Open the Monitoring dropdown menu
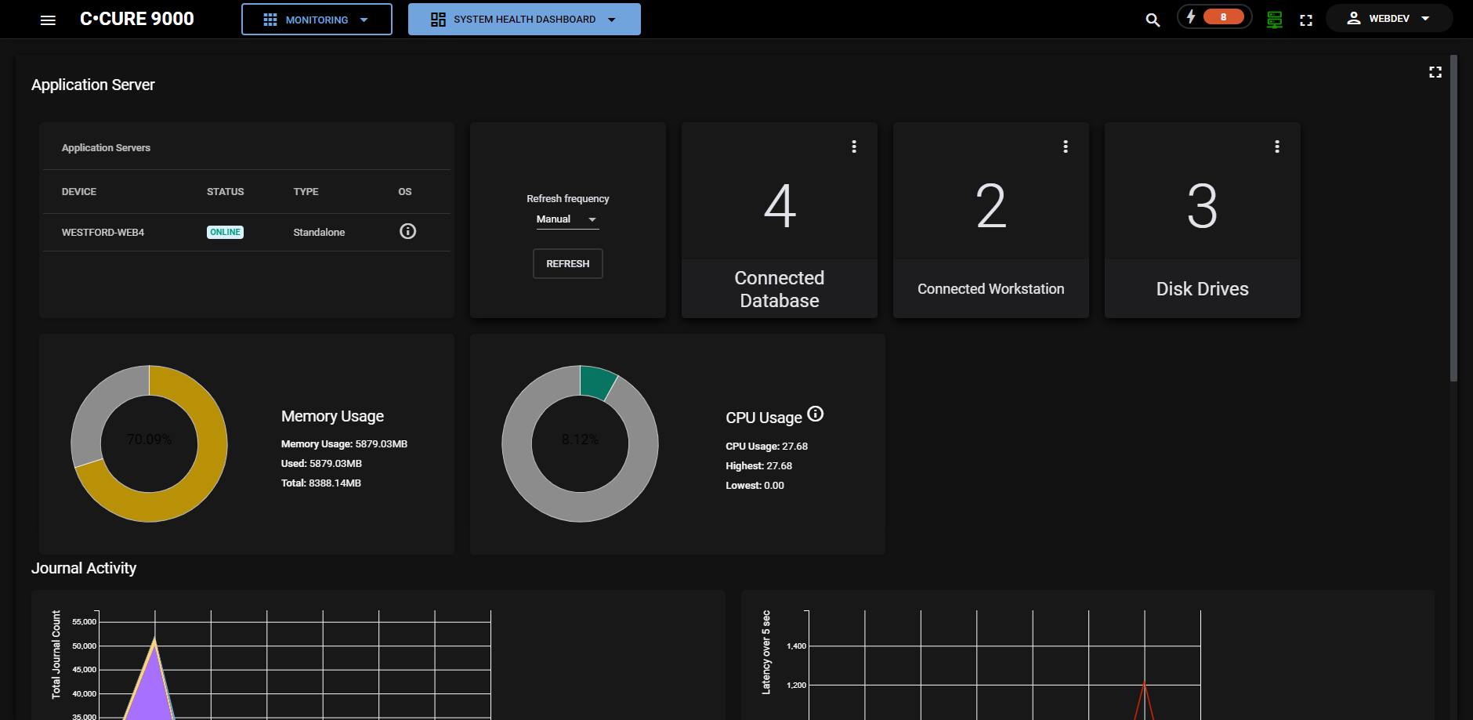This screenshot has width=1473, height=720. [x=317, y=20]
